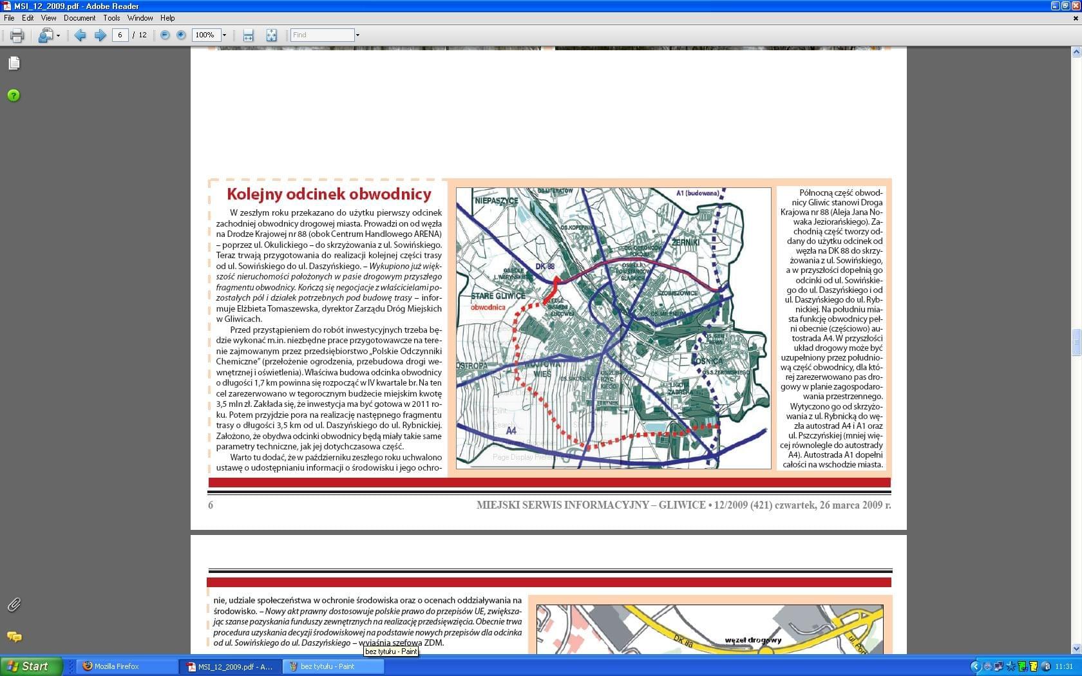
Task: Open the Window menu
Action: (140, 18)
